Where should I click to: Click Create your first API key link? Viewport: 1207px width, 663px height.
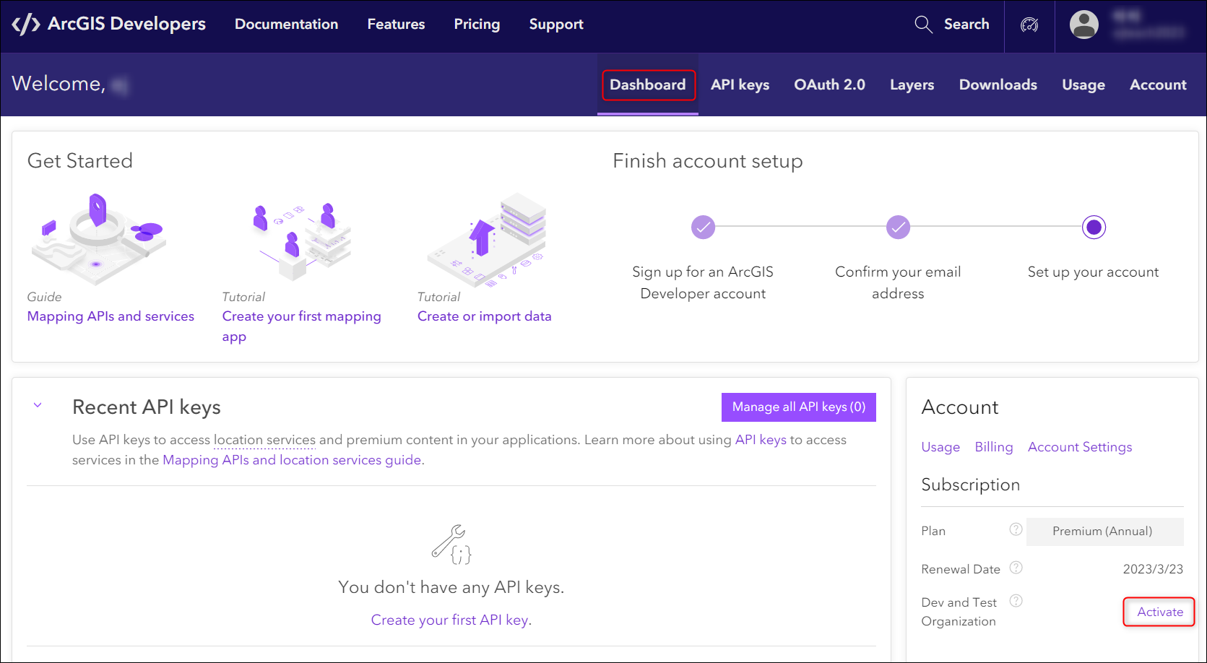[x=450, y=620]
